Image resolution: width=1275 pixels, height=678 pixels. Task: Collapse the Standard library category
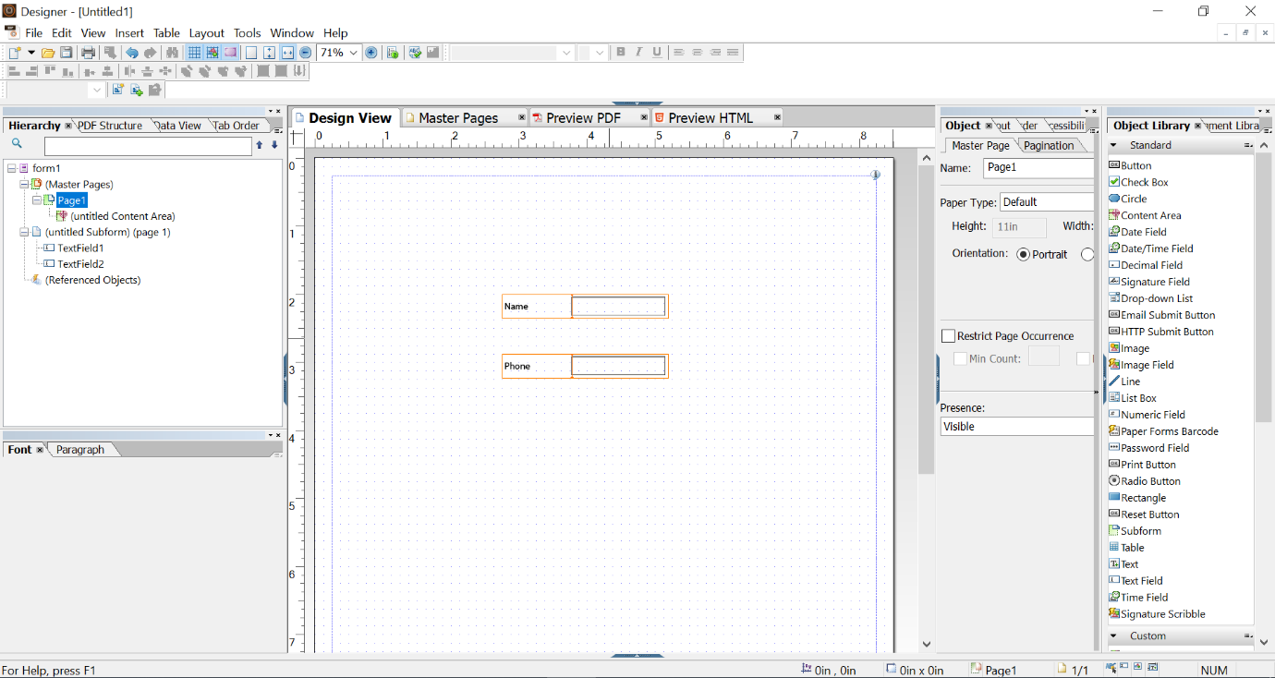coord(1113,145)
